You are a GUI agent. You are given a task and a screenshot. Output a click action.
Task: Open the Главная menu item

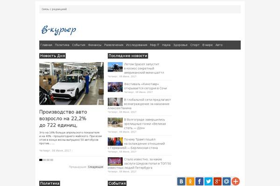(x=46, y=45)
